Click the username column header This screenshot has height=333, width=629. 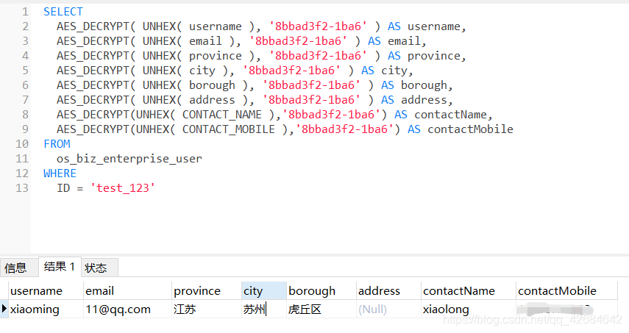tap(46, 290)
